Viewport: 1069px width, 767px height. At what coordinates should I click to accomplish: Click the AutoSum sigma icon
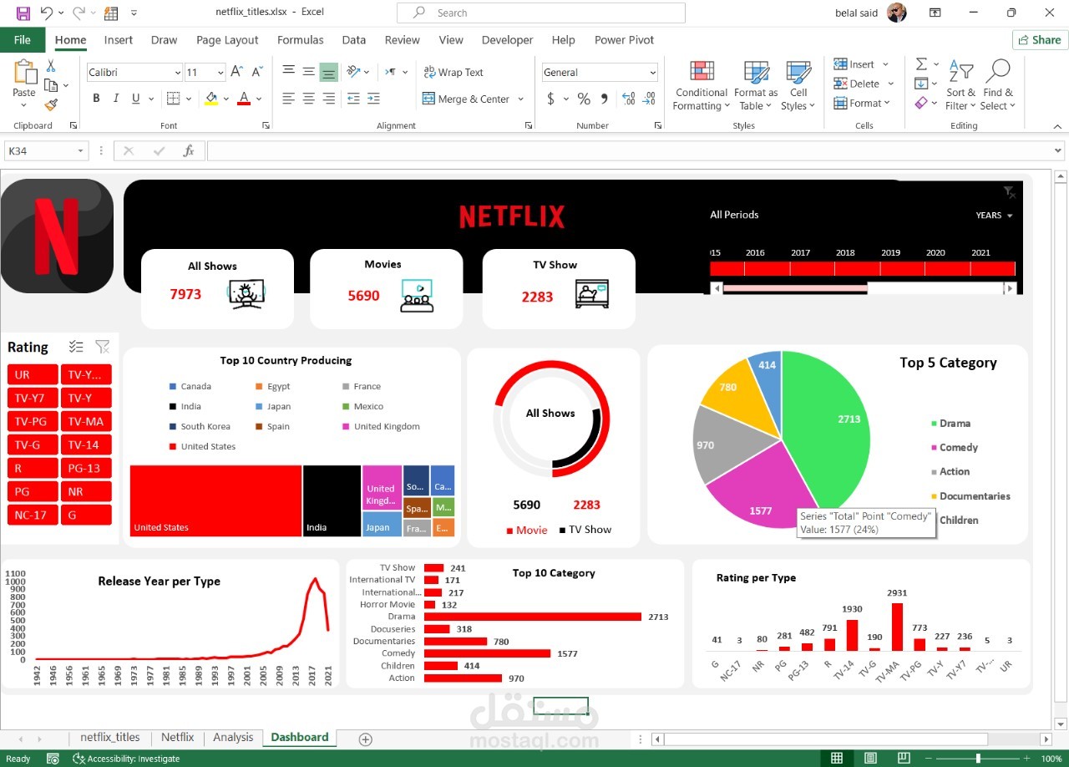(921, 64)
